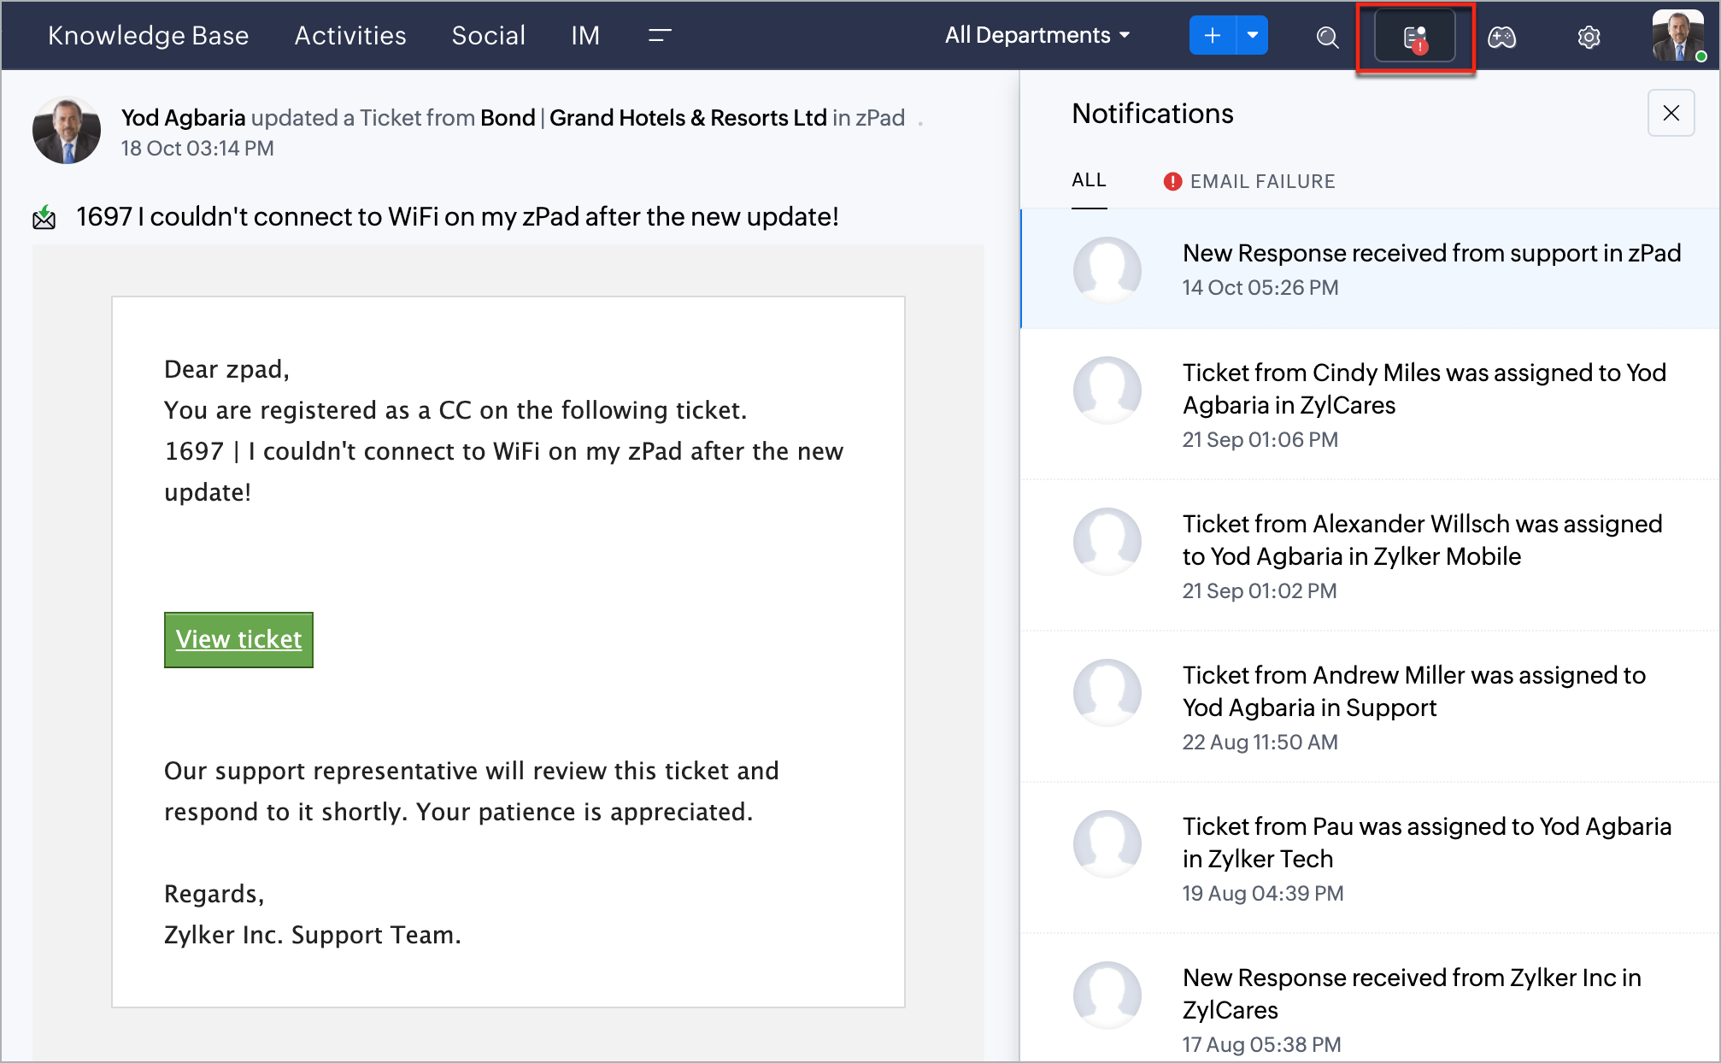Click the incoming email envelope icon
The width and height of the screenshot is (1721, 1063).
(44, 218)
